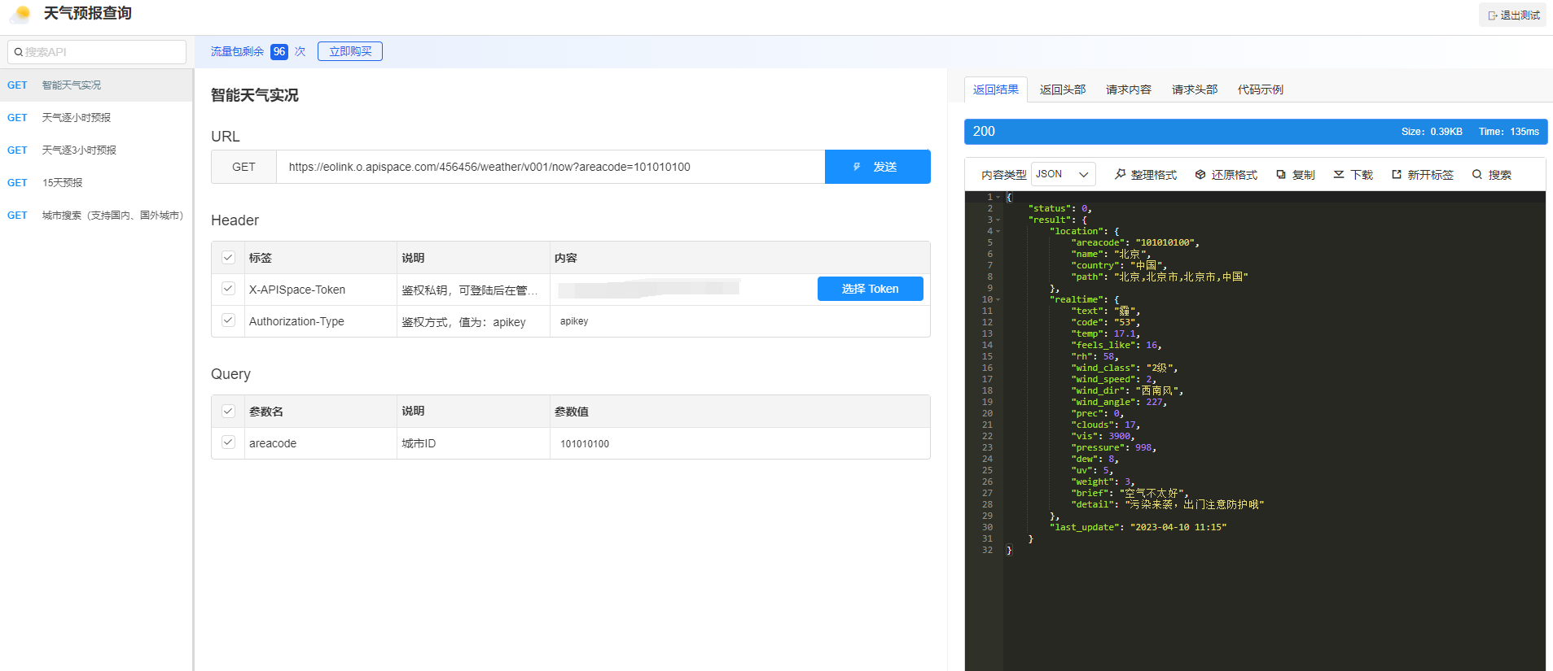Screen dimensions: 1553x671
Task: Click the exit test (退出测试) button
Action: (x=1512, y=15)
